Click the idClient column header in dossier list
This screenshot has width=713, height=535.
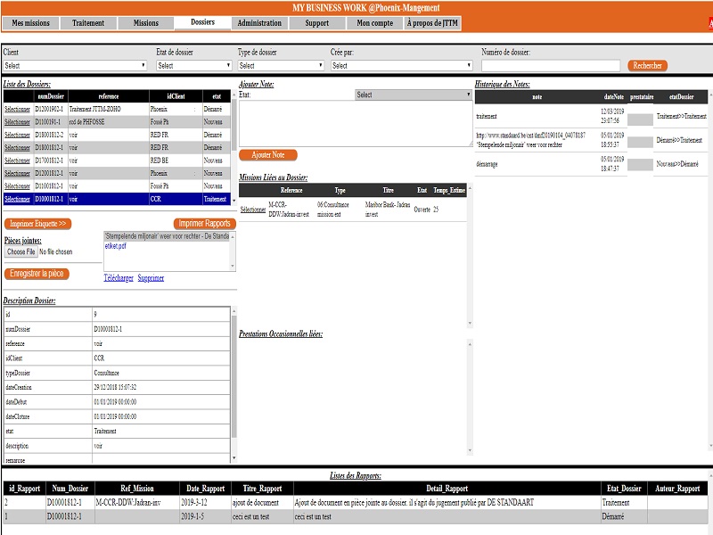[x=176, y=96]
